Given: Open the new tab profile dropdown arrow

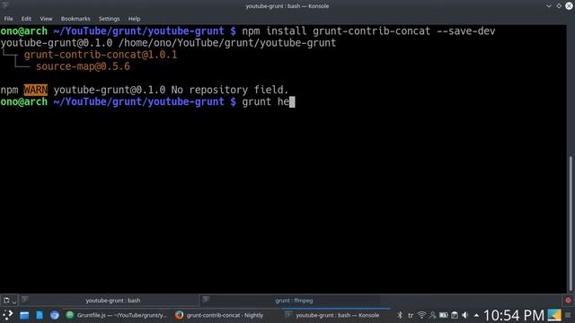Looking at the screenshot, I should 14,301.
